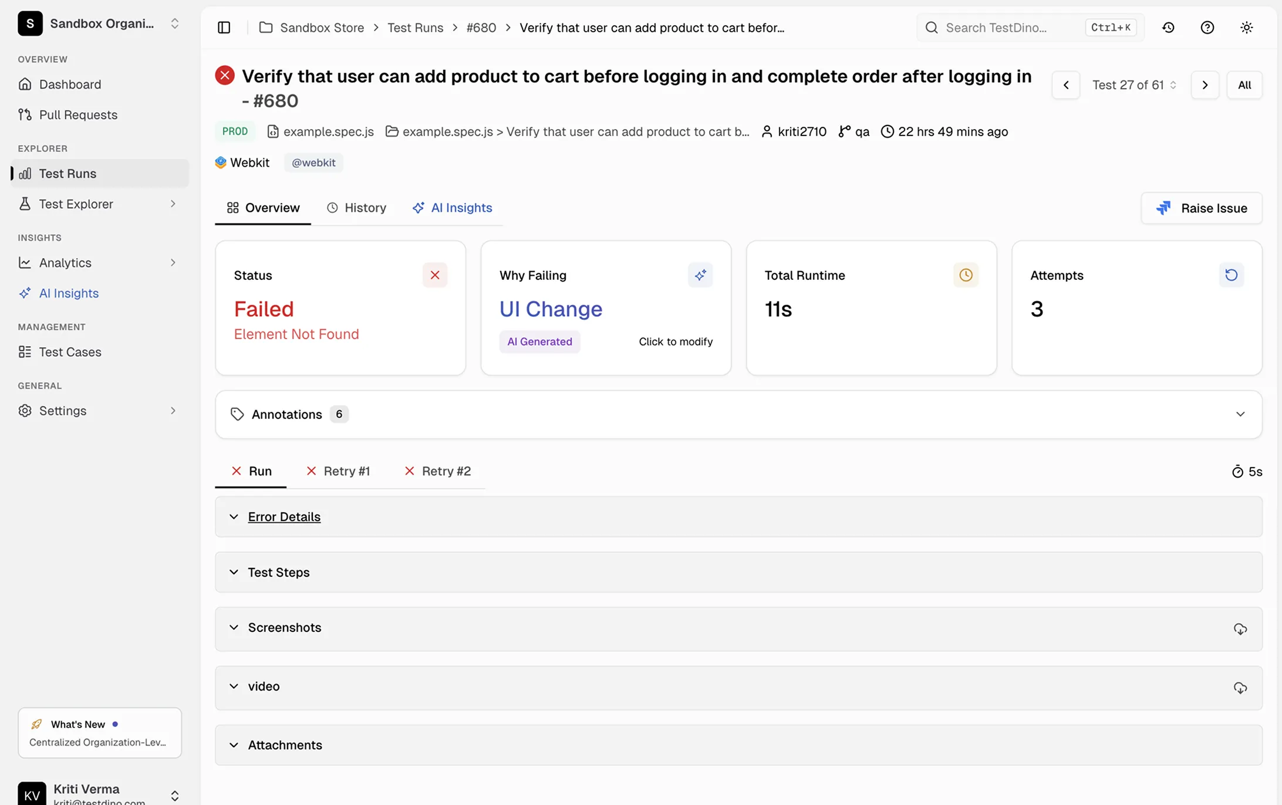
Task: Click the Why Failing AI sparkle icon
Action: [700, 275]
